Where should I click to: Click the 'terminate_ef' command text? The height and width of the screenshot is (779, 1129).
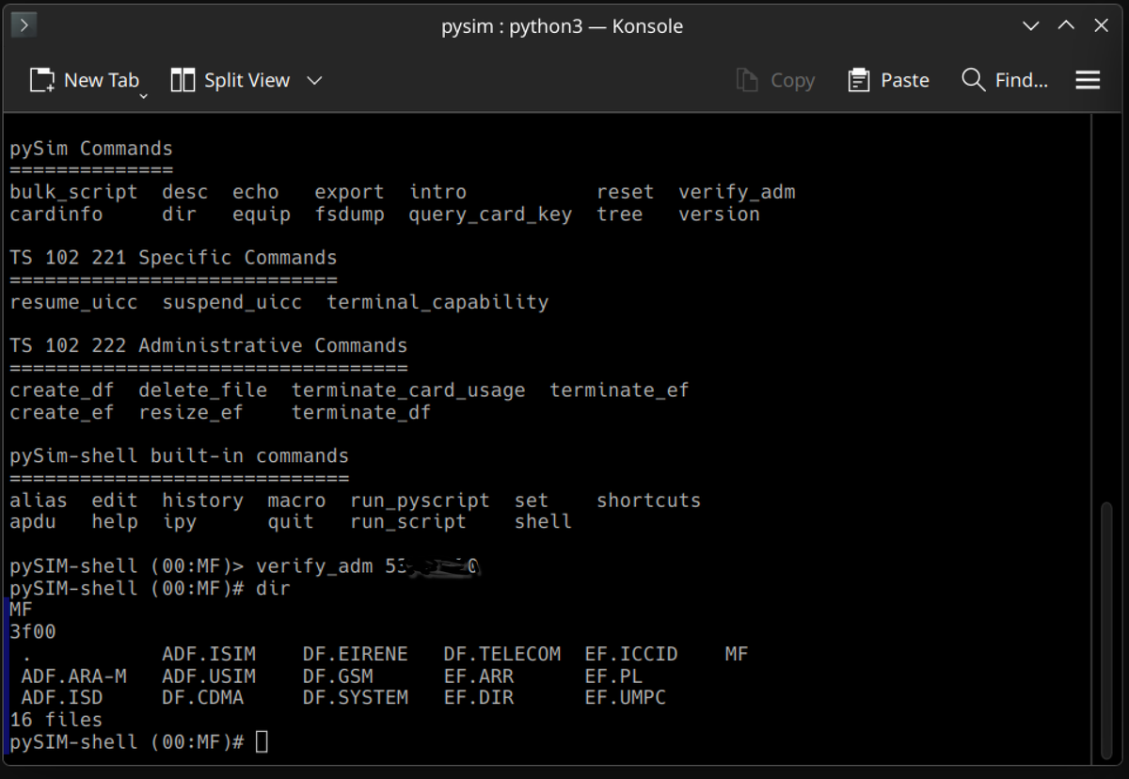[619, 389]
